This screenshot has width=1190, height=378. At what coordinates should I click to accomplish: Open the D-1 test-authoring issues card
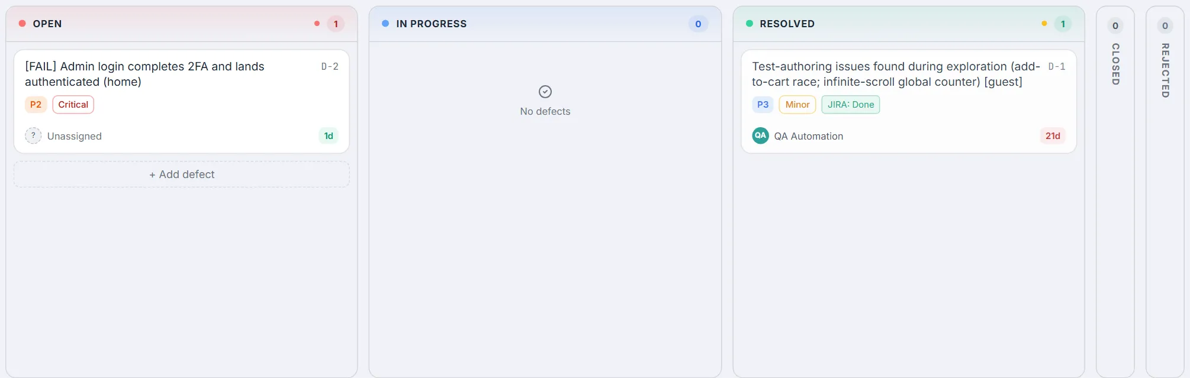click(909, 101)
